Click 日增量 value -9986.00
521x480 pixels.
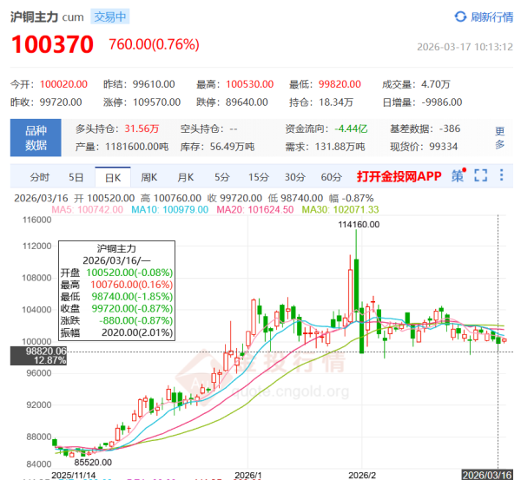pos(442,102)
